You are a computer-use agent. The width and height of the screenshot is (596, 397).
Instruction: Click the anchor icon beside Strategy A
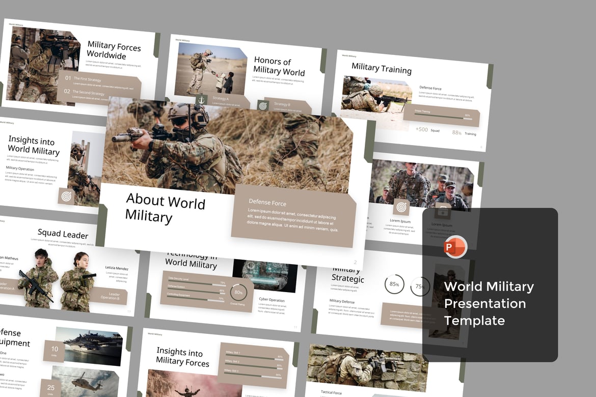201,100
